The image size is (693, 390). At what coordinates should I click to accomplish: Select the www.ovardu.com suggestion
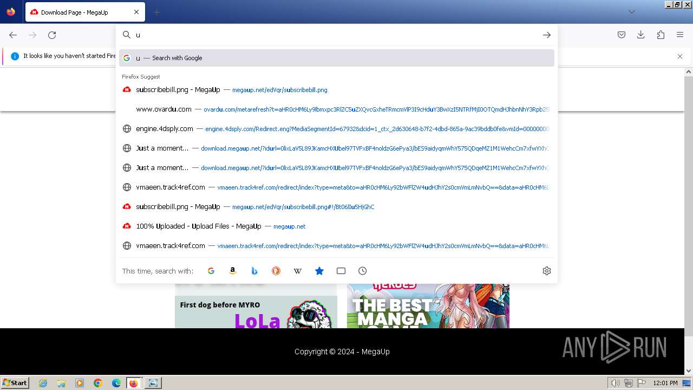337,109
